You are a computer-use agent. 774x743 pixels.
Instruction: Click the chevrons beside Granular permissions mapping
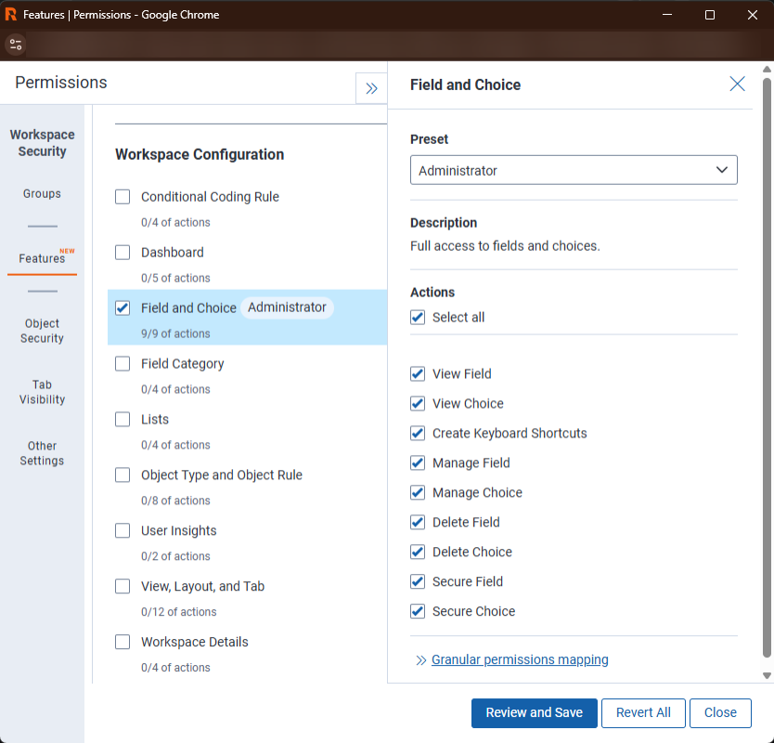pyautogui.click(x=420, y=660)
